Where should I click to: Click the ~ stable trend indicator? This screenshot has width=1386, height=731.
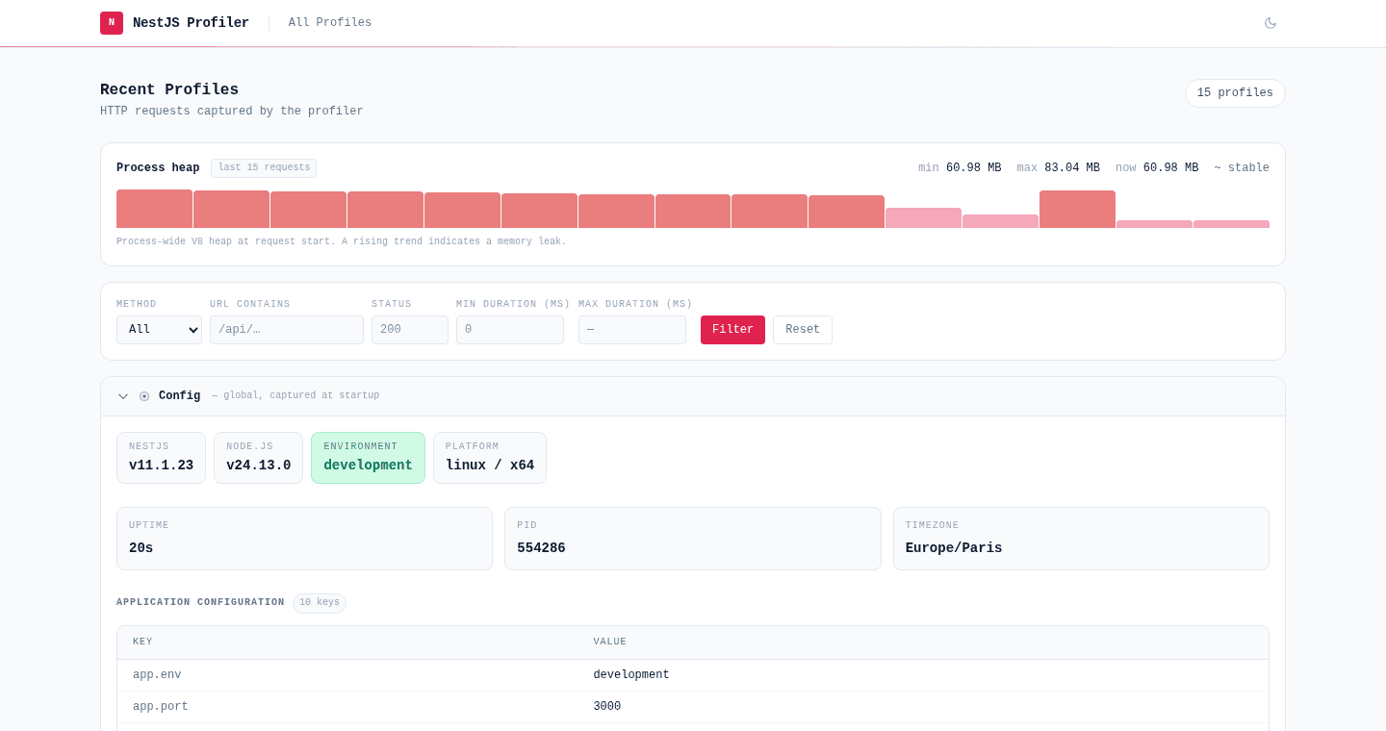(1242, 168)
